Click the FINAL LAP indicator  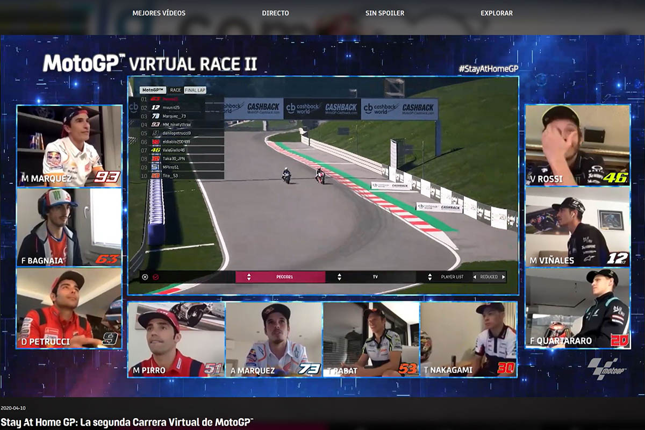click(195, 90)
